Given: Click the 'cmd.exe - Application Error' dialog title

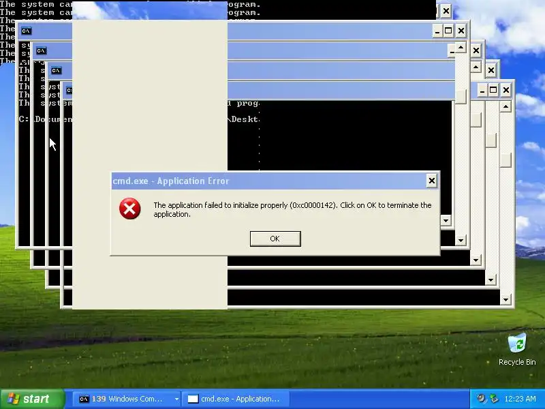Looking at the screenshot, I should [171, 181].
